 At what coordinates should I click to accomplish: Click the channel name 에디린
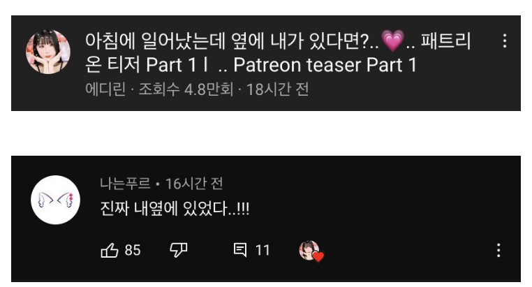pos(105,89)
